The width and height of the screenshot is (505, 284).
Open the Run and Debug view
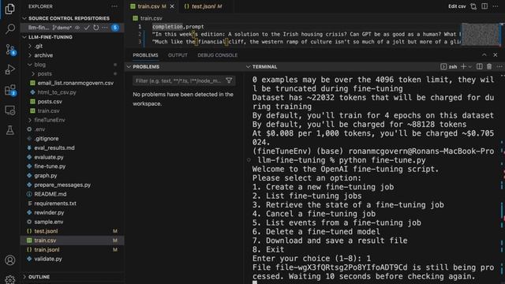click(10, 69)
